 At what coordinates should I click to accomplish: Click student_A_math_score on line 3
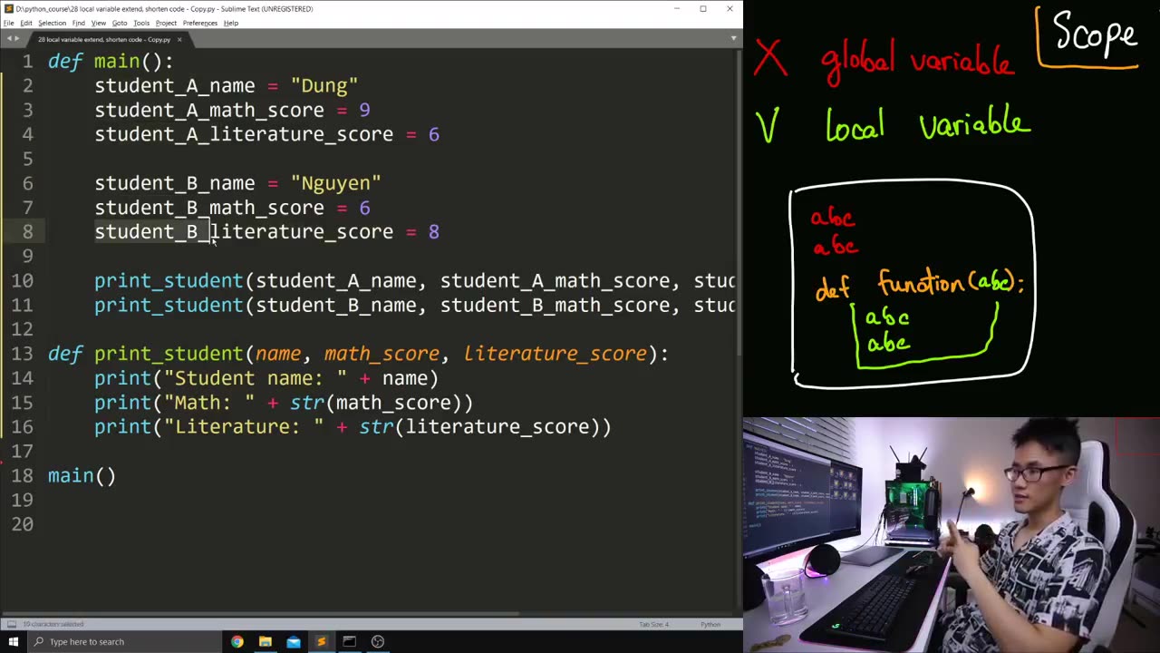tap(209, 110)
